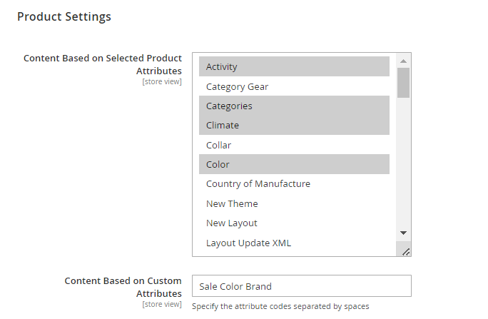Deselect the Color attribute option
Viewport: 488px width, 319px height.
click(294, 164)
